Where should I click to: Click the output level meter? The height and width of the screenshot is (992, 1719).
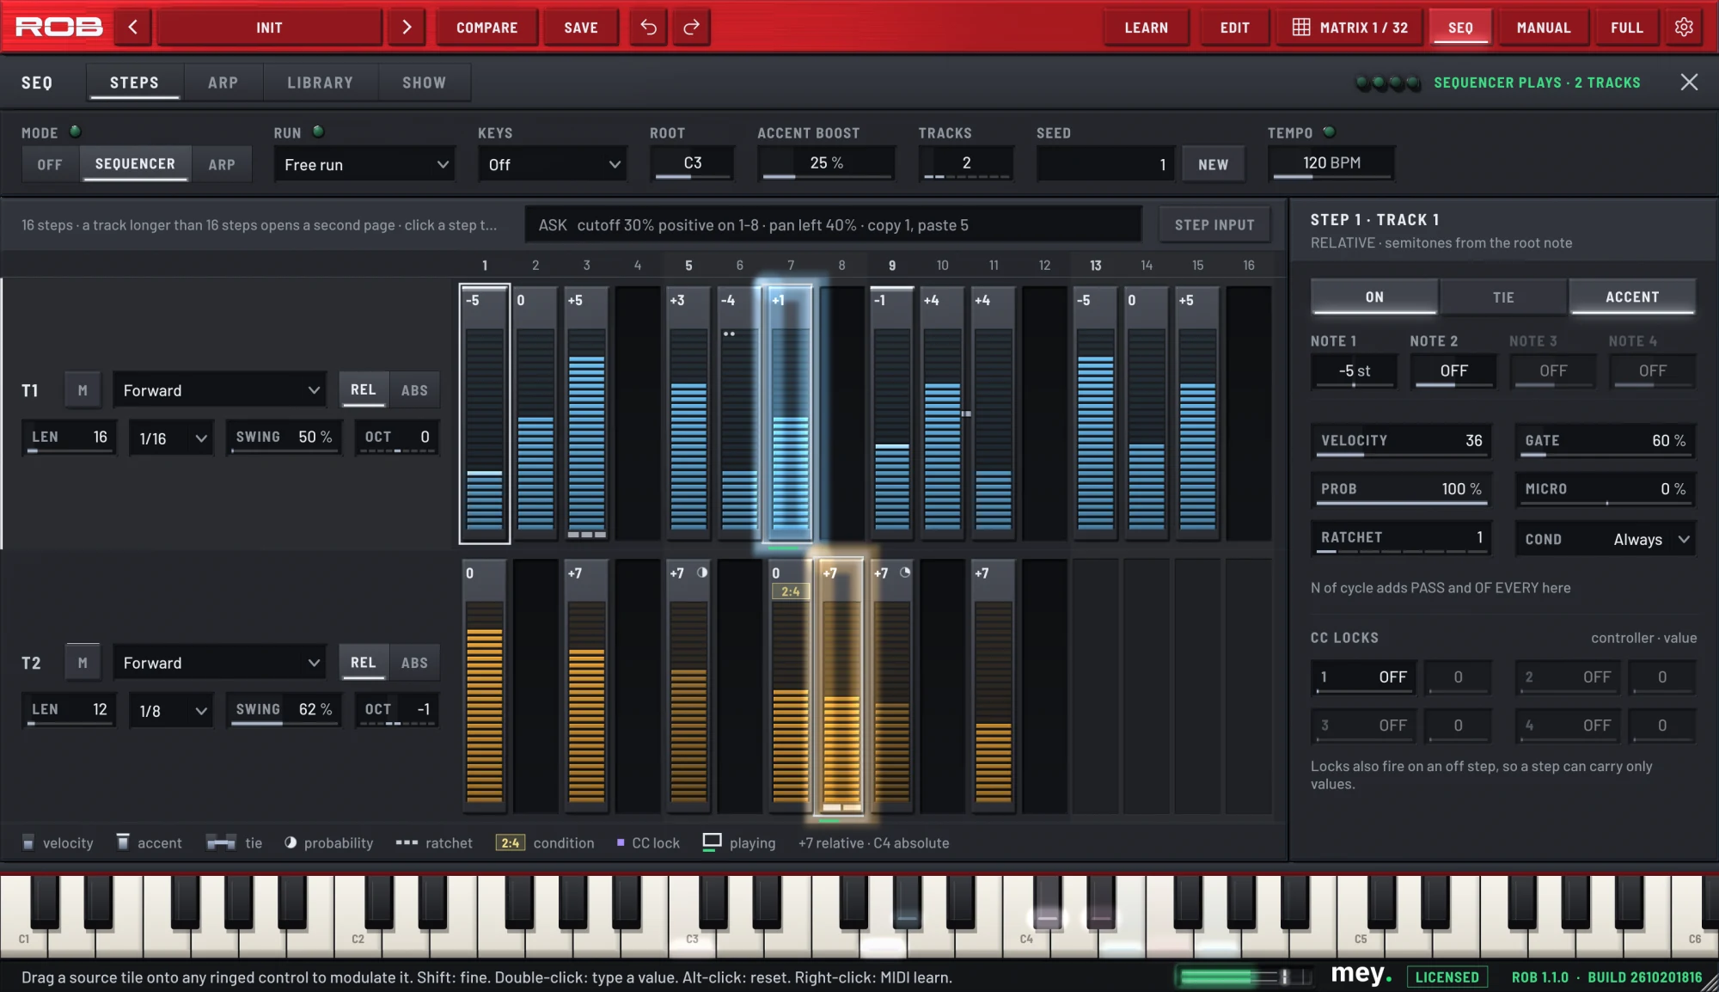tap(1245, 977)
